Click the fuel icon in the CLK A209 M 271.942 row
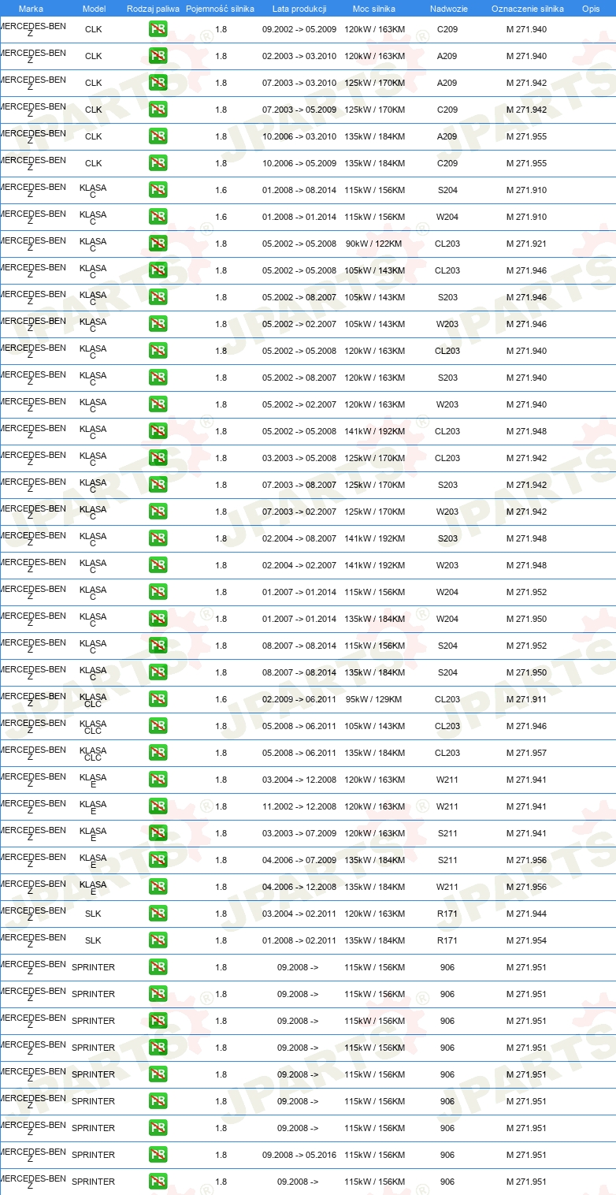616x1195 pixels. tap(158, 84)
